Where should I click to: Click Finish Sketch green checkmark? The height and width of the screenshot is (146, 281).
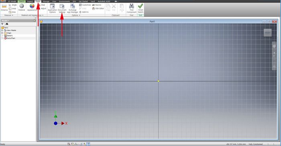pos(140,8)
